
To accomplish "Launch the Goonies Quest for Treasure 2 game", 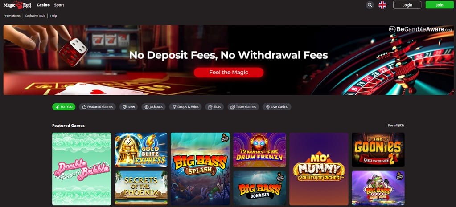I will (378, 150).
